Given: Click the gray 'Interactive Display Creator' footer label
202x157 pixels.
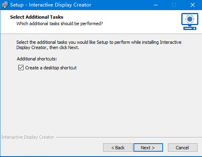Looking at the screenshot, I should (28, 137).
